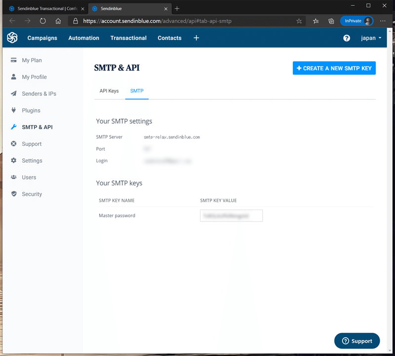The width and height of the screenshot is (395, 356).
Task: Open the Users page link
Action: 29,178
